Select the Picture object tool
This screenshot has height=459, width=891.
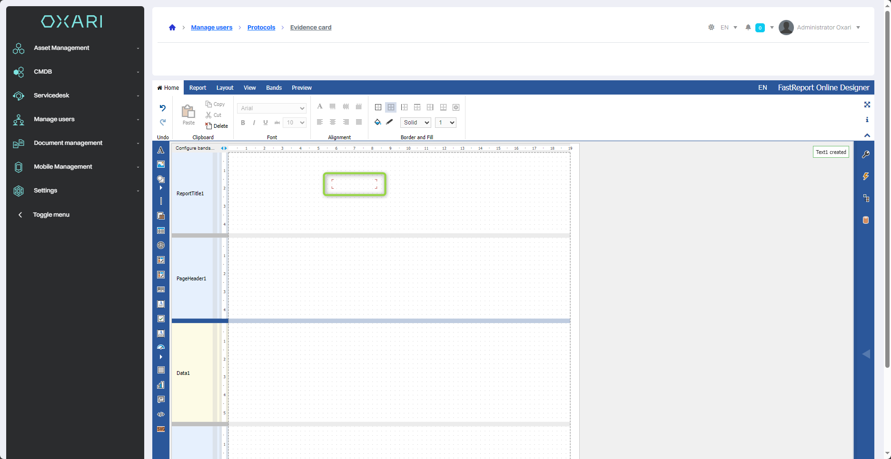pyautogui.click(x=161, y=164)
